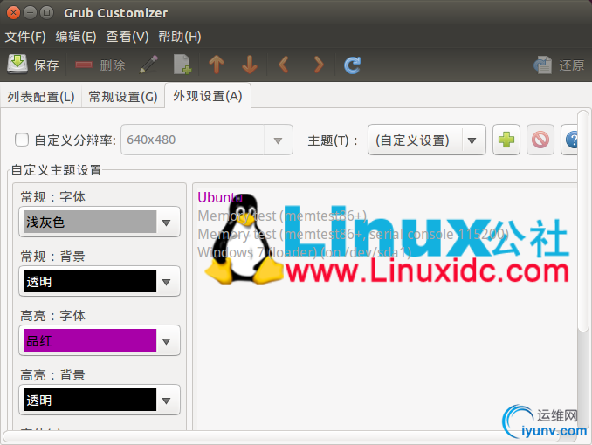Click the left chevron arrow icon
592x445 pixels.
coord(284,65)
